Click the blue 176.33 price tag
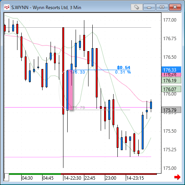The image size is (185, 185). coord(171,70)
